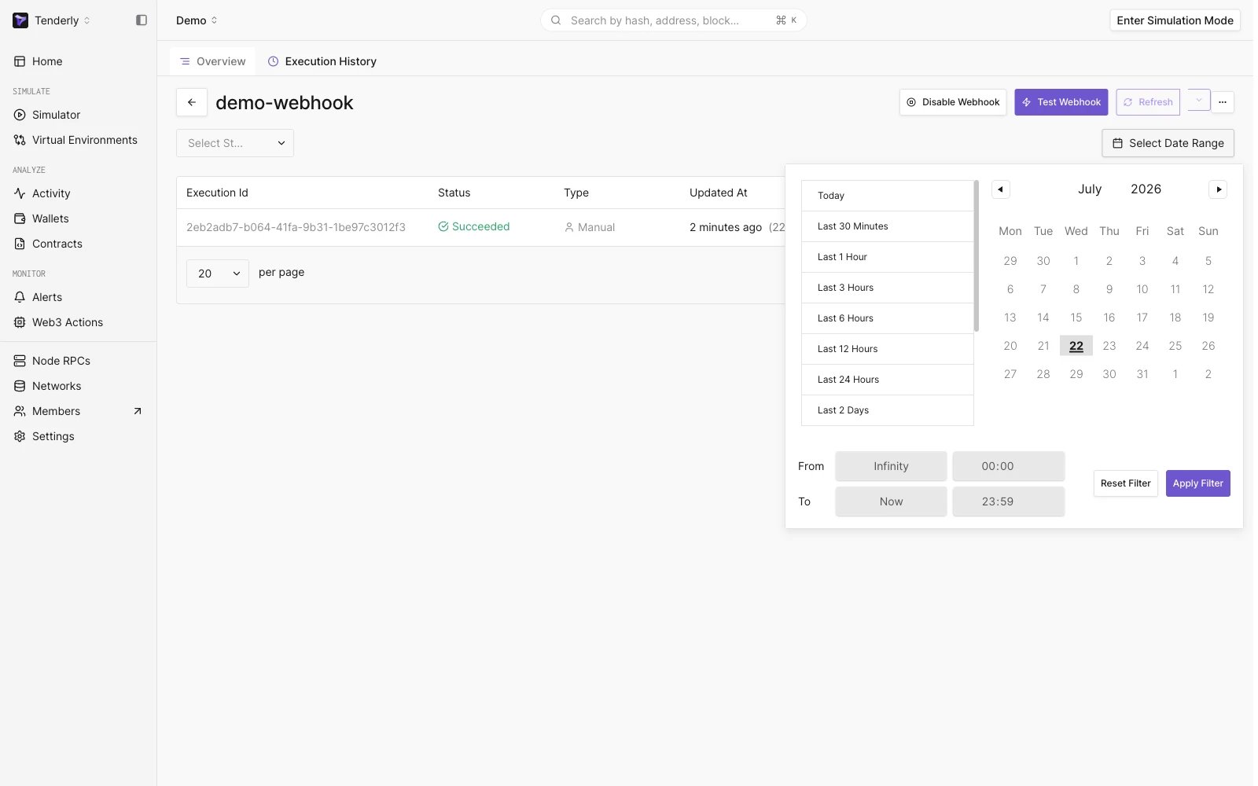Screen dimensions: 1258x786
Task: Click Test Webhook button
Action: point(1061,102)
